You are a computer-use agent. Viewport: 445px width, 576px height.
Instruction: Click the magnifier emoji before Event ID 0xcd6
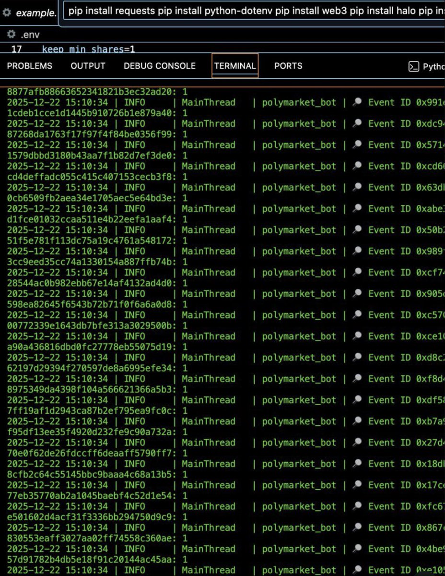coord(357,166)
